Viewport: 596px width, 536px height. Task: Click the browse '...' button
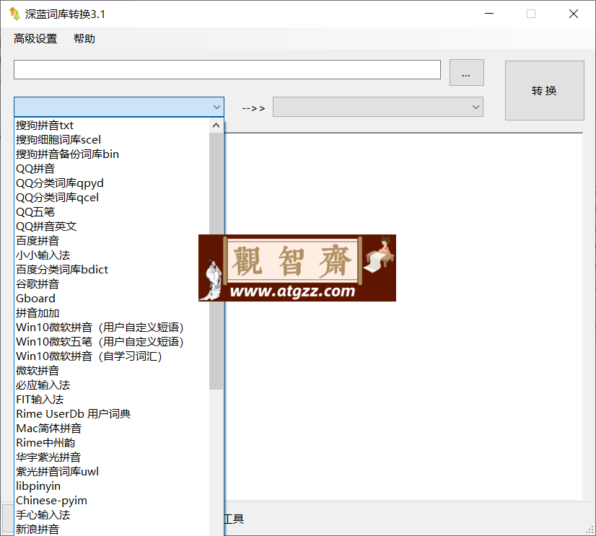point(466,72)
